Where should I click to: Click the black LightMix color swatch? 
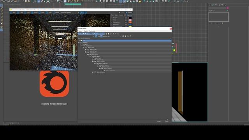(x=130, y=18)
